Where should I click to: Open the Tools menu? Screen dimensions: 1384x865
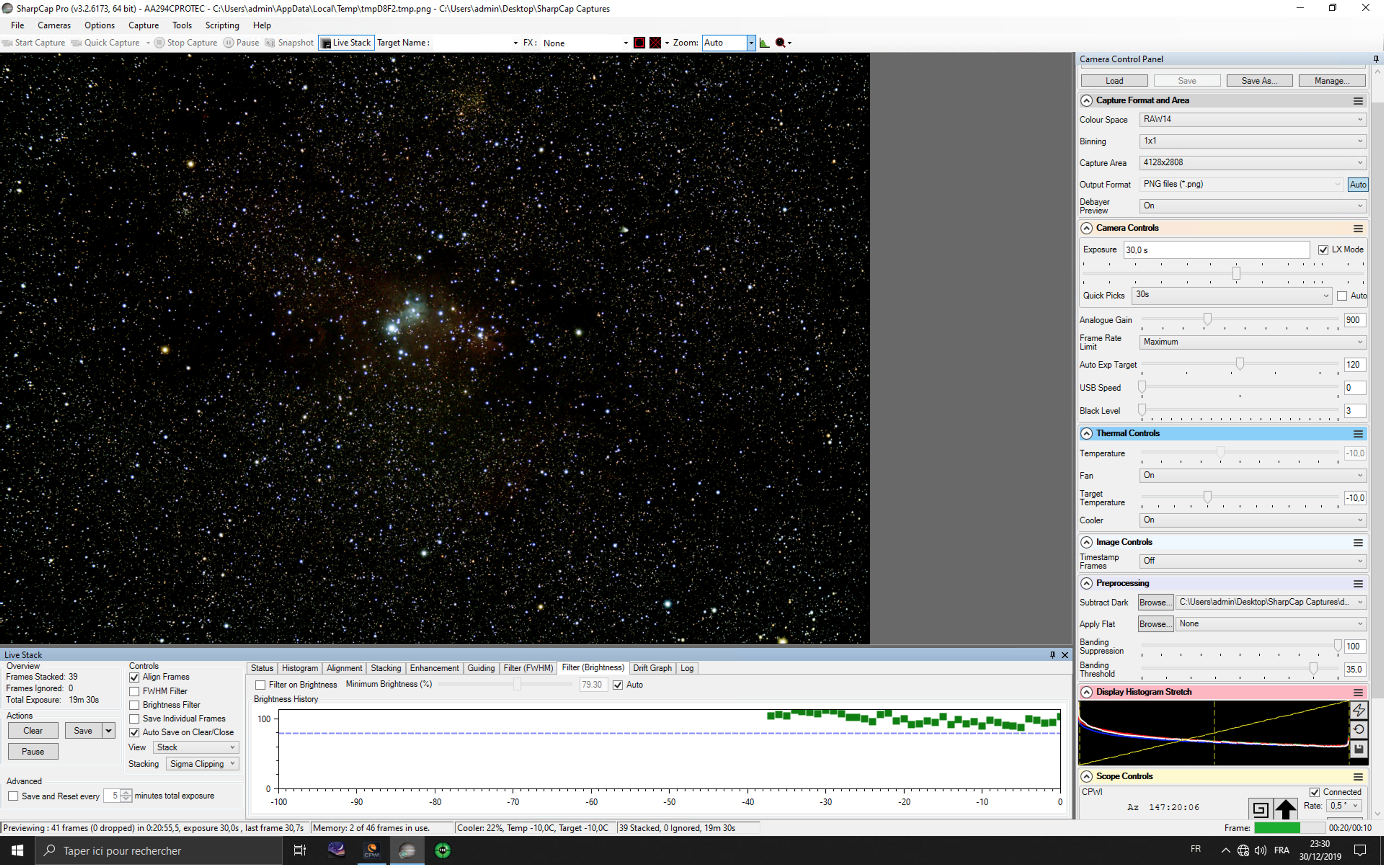coord(182,25)
